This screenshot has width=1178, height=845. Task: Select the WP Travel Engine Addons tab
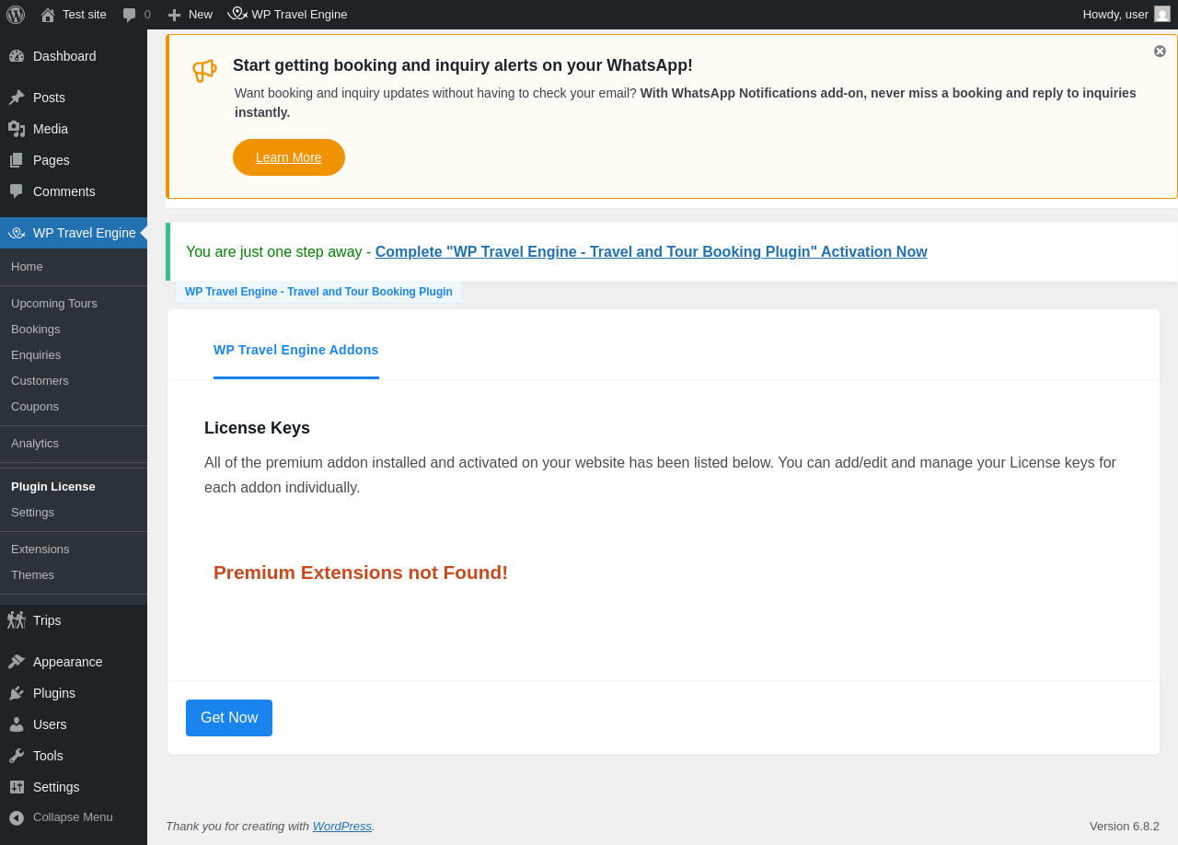click(x=296, y=350)
